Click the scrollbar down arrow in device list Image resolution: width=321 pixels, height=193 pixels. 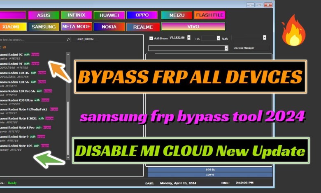[x=68, y=158]
